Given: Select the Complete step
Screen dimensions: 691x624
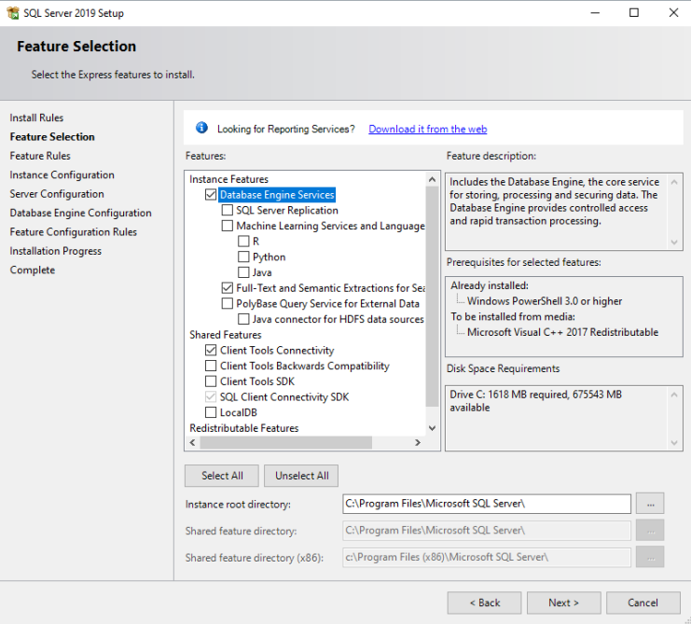Looking at the screenshot, I should (x=33, y=270).
